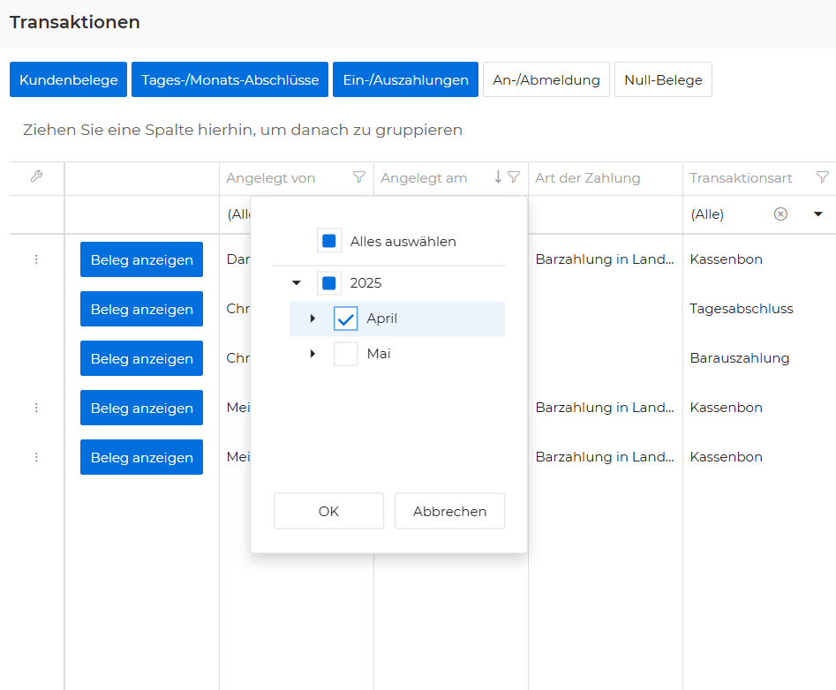Select the Null-Belege tab
The image size is (836, 690).
pos(663,79)
